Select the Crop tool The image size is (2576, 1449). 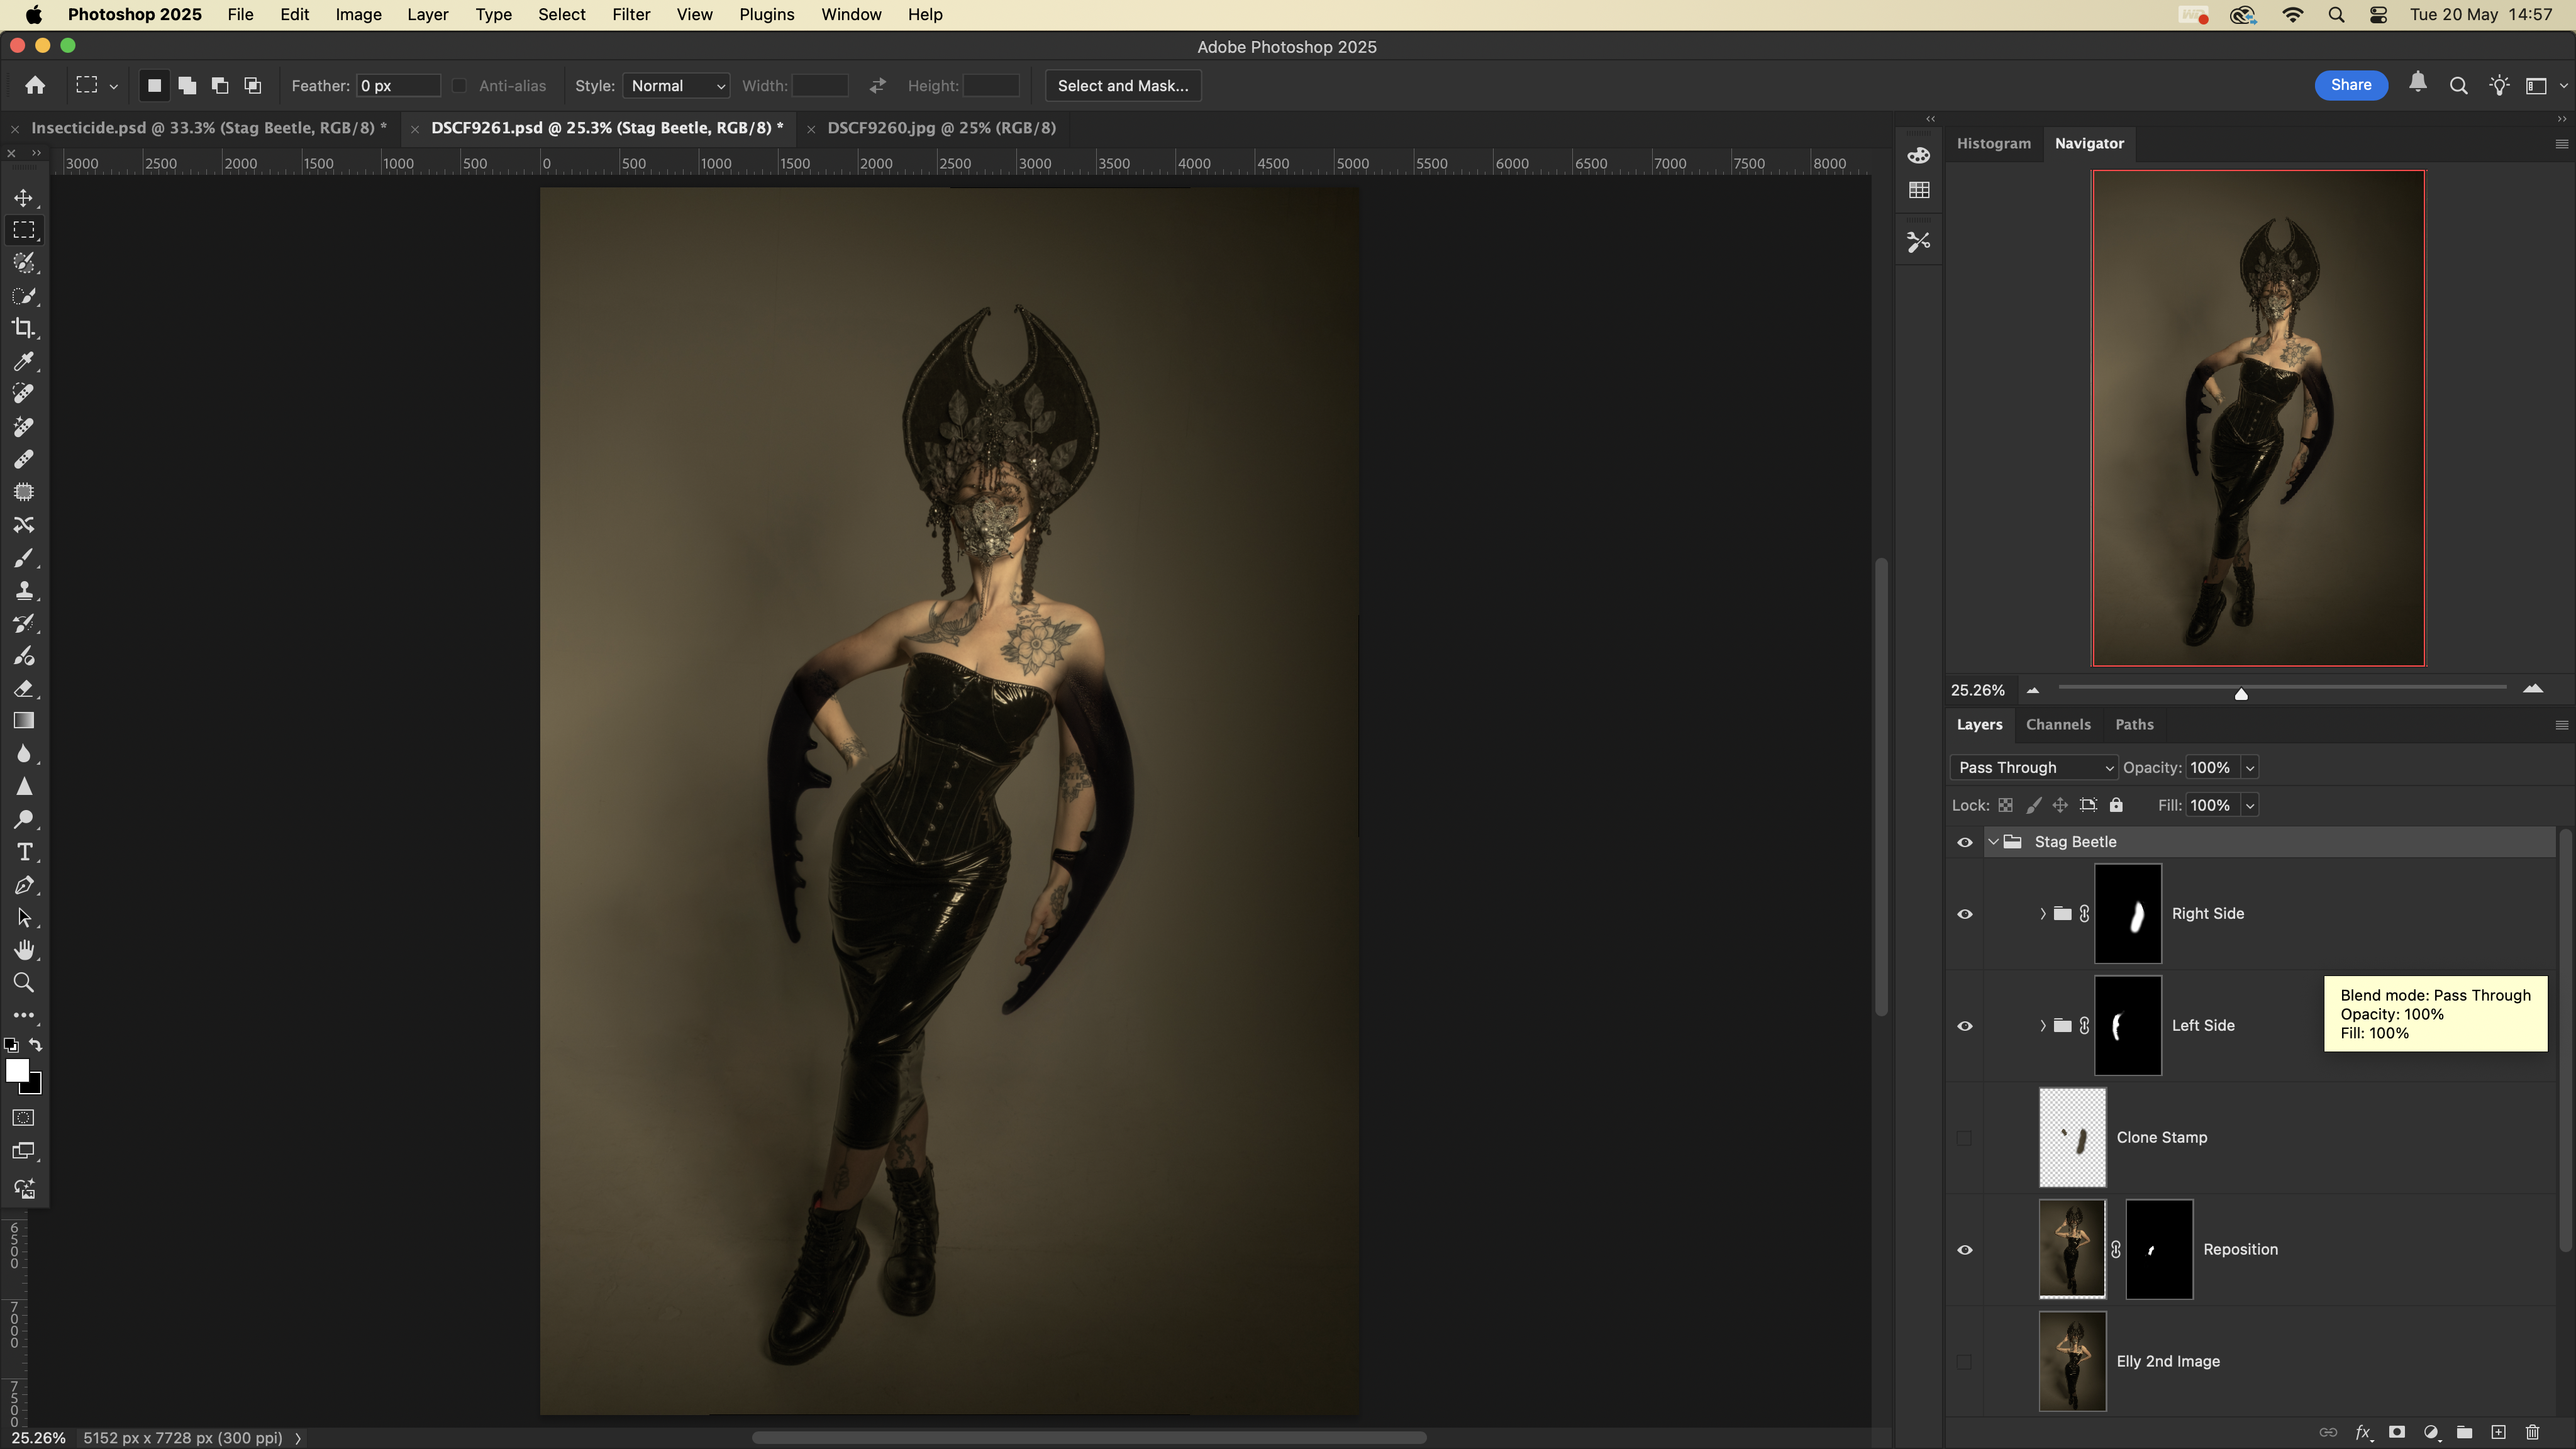tap(24, 328)
